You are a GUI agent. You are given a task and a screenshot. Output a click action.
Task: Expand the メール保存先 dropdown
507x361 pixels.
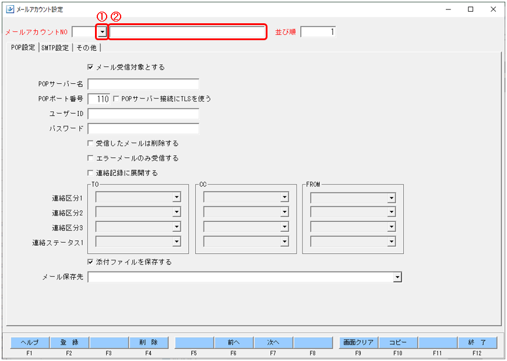point(397,277)
